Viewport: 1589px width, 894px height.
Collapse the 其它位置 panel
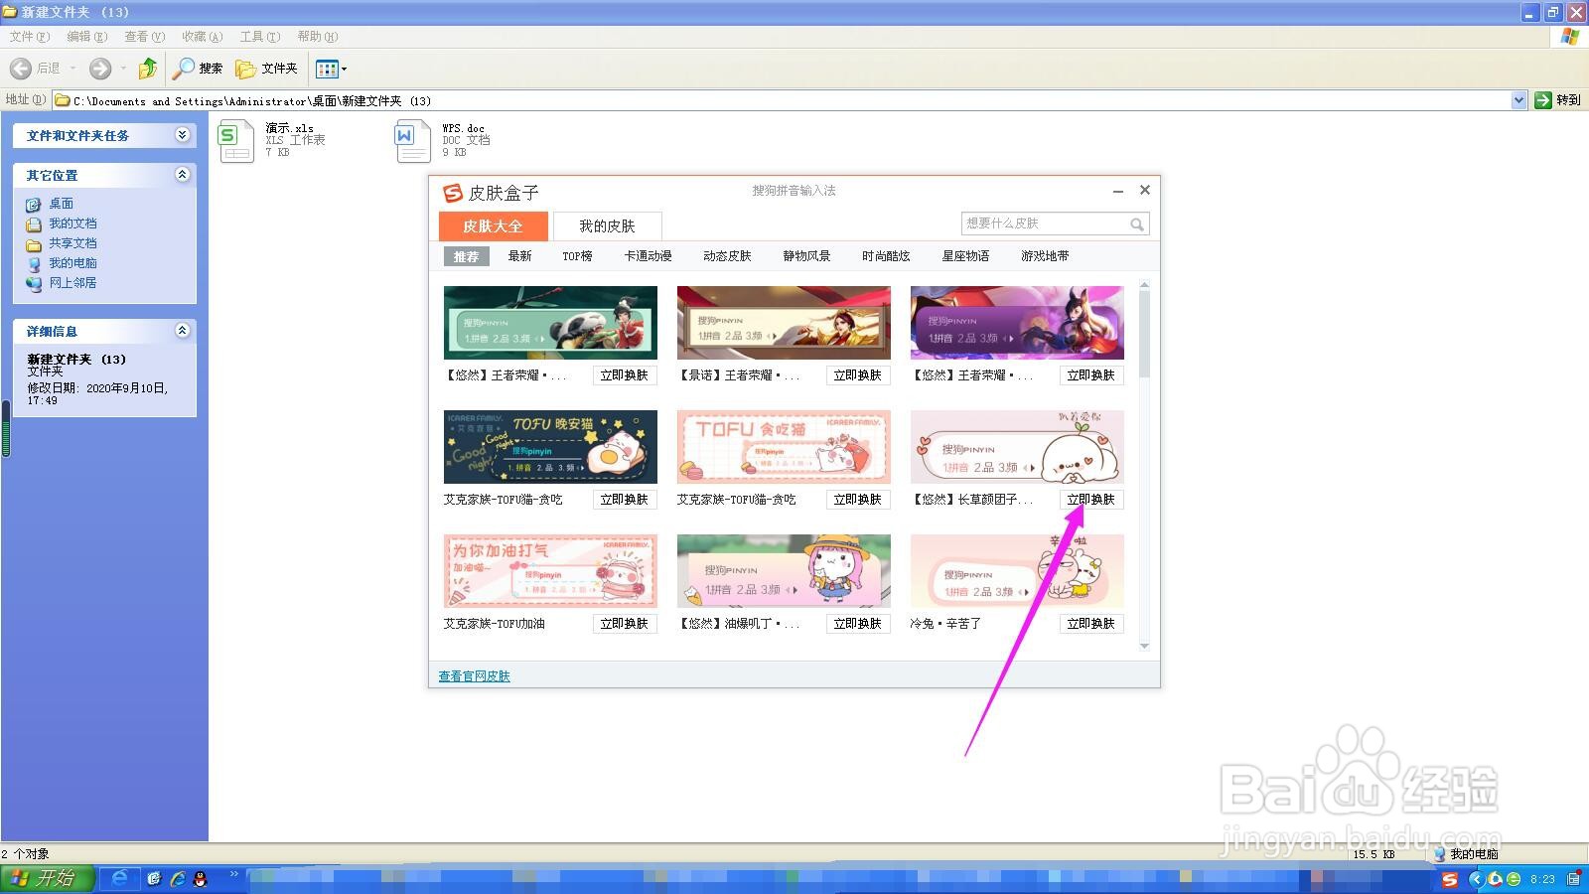183,175
